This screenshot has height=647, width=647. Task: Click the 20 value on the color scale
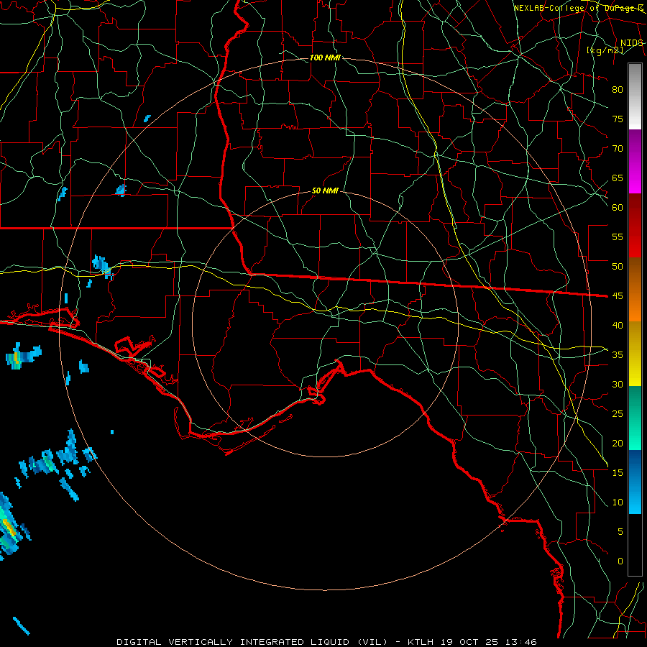coord(618,444)
